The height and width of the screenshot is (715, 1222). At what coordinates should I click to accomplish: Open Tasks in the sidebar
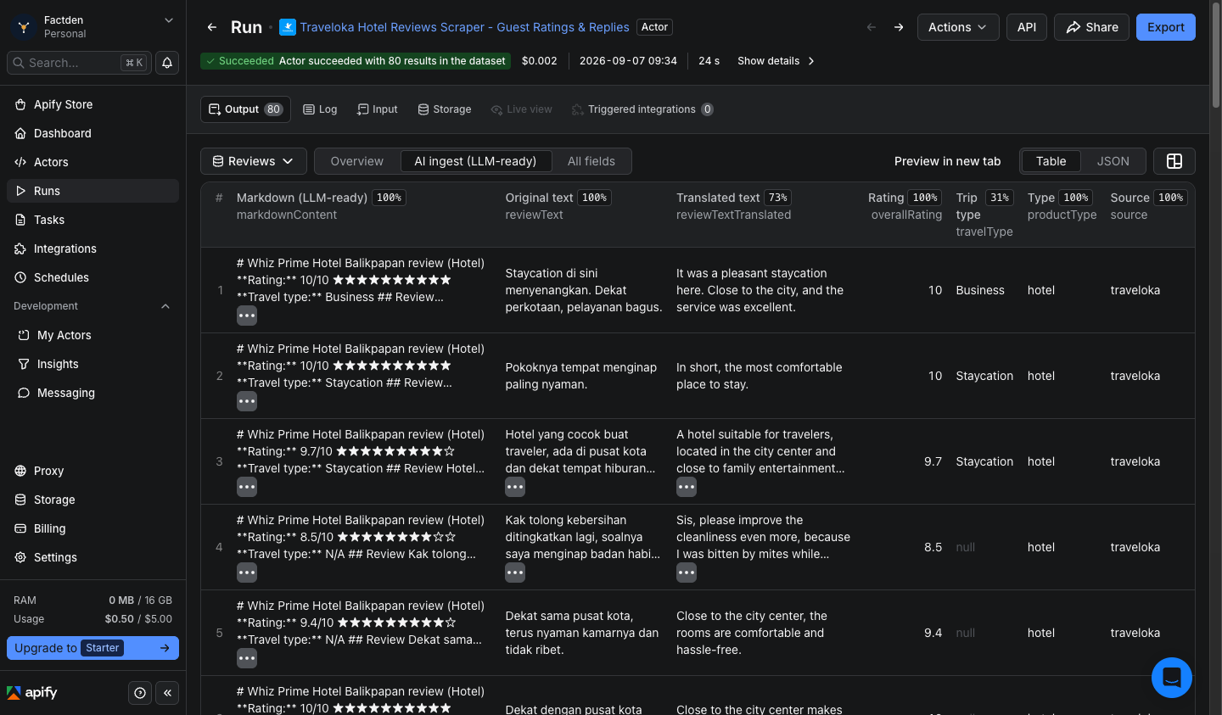coord(92,220)
